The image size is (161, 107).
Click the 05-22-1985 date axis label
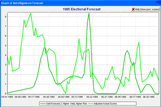[x=92, y=97]
